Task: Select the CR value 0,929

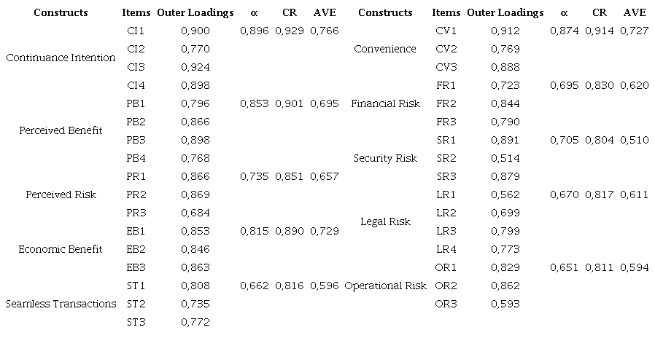Action: (x=290, y=31)
